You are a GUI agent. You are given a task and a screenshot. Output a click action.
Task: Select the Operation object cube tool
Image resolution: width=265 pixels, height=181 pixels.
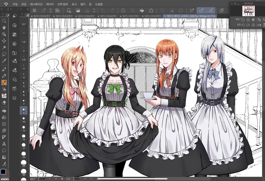pyautogui.click(x=4, y=34)
